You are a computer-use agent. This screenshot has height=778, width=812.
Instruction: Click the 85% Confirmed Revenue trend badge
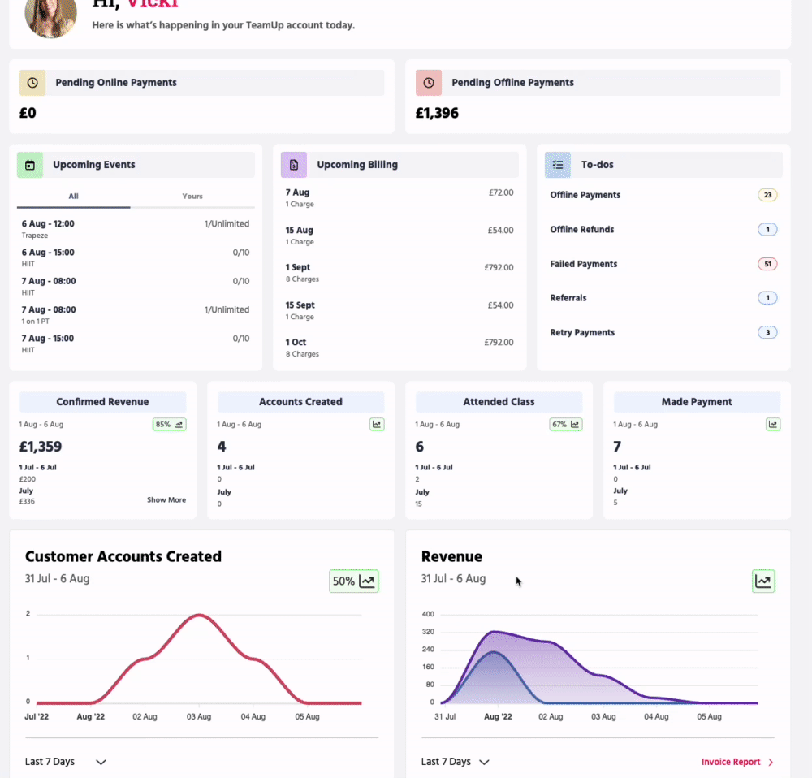coord(169,424)
